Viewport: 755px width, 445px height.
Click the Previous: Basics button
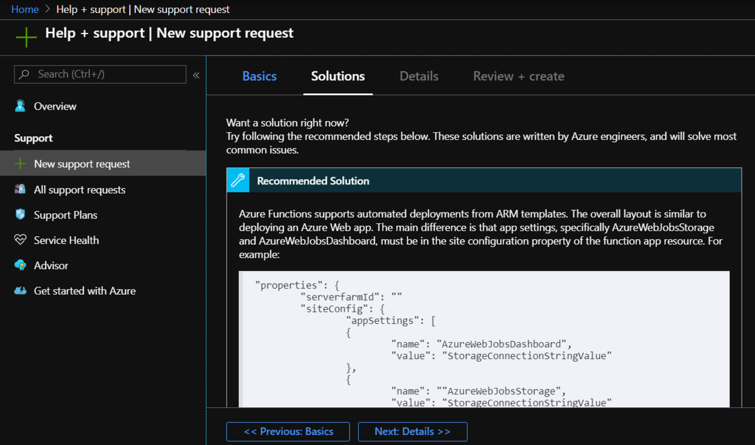(x=288, y=432)
